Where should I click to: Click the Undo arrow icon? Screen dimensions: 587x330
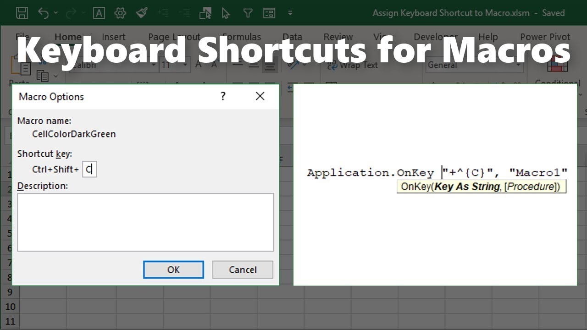[x=44, y=13]
